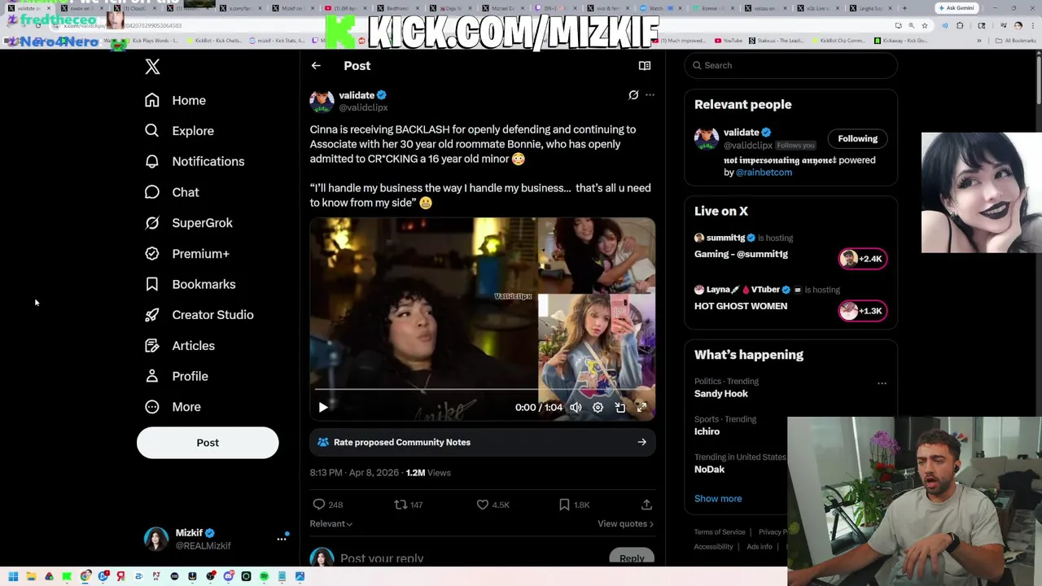Open @rainbetcom link
The height and width of the screenshot is (586, 1042).
coord(764,173)
